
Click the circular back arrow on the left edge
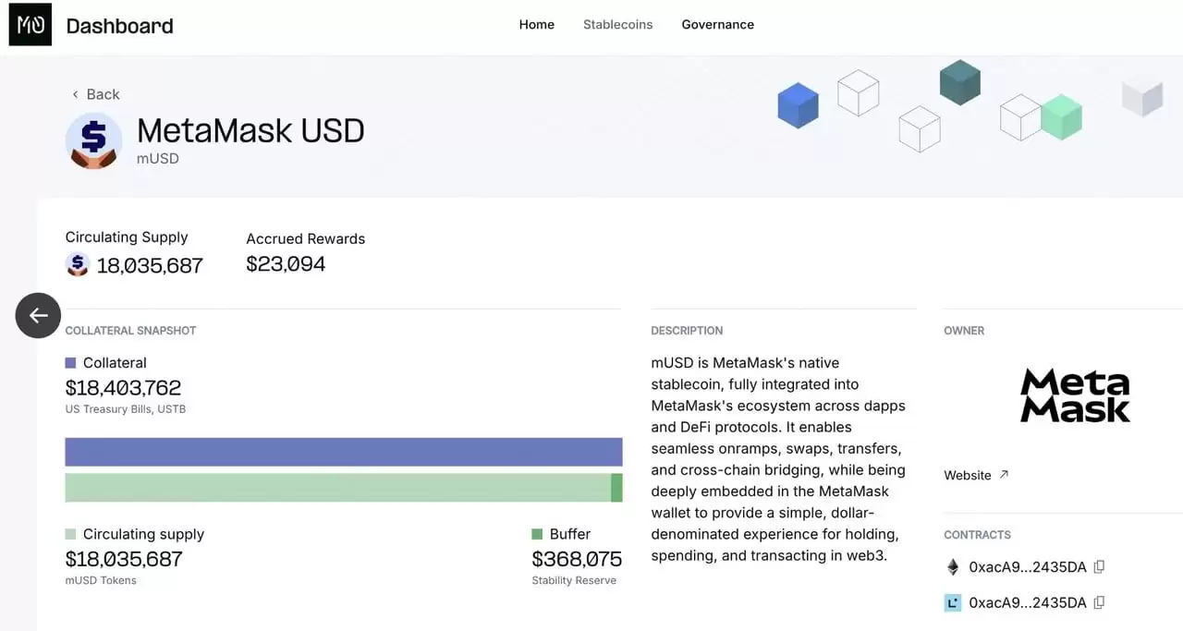(37, 315)
